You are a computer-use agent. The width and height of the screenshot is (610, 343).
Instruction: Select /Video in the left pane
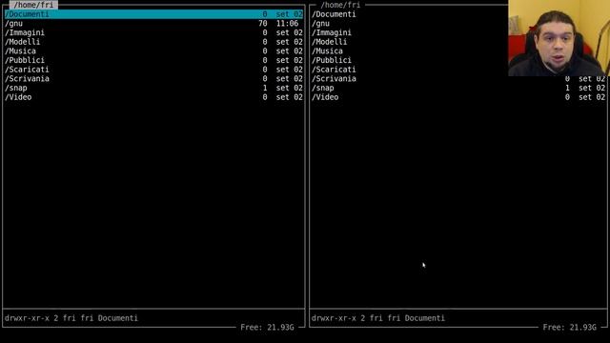[153, 97]
